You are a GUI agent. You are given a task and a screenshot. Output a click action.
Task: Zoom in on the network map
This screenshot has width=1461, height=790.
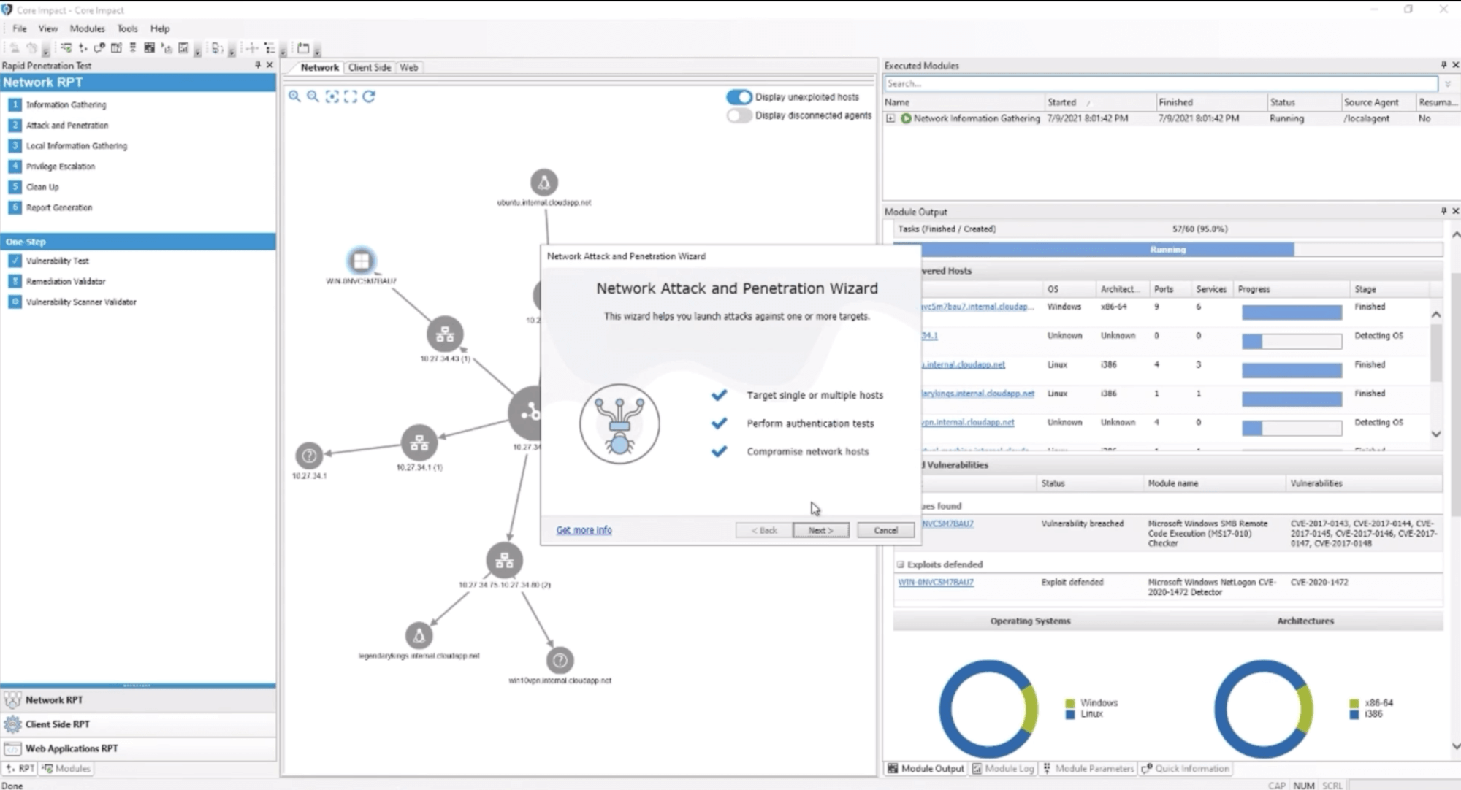click(294, 96)
